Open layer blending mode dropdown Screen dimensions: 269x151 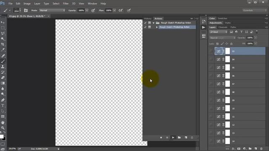click(x=222, y=38)
